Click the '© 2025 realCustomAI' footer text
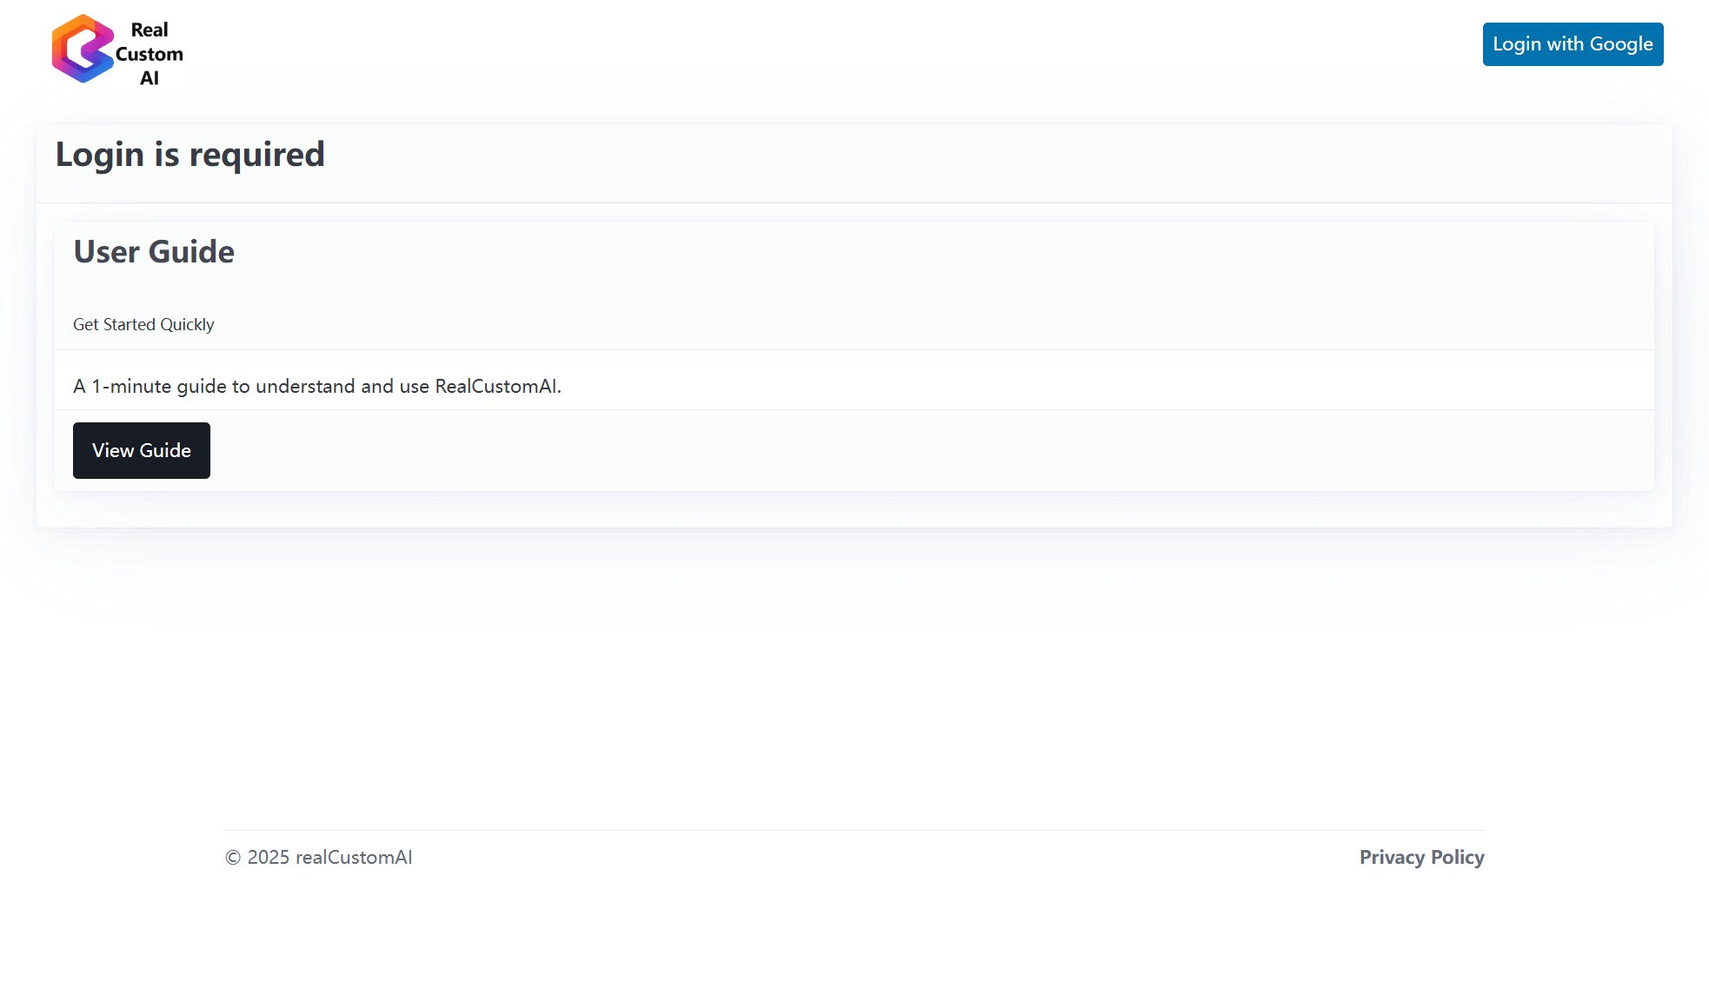The width and height of the screenshot is (1709, 982). point(318,857)
